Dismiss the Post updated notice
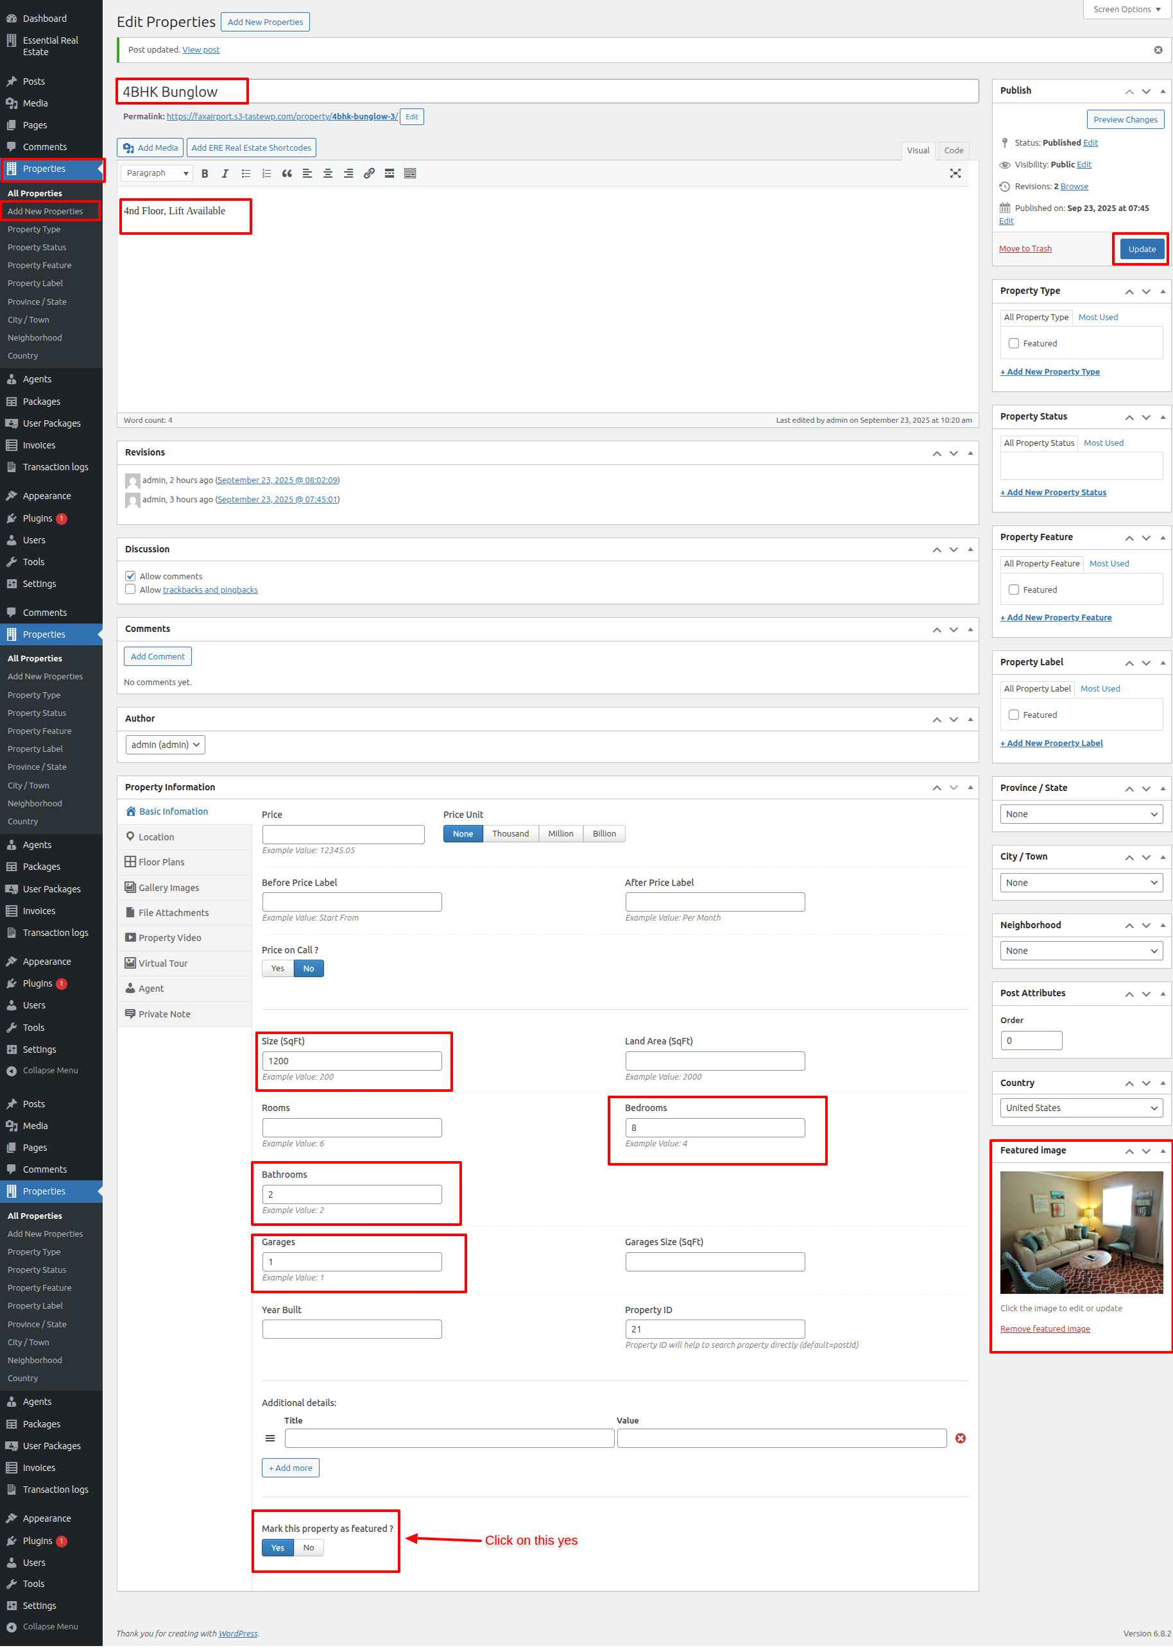 [x=1158, y=50]
